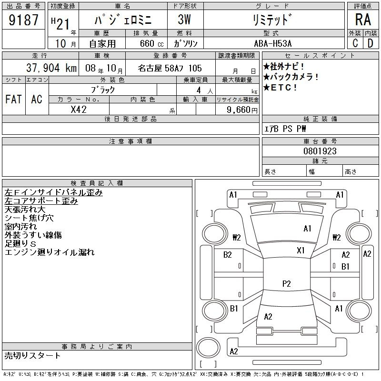
Task: Click the RA evaluation score
Action: (363, 20)
